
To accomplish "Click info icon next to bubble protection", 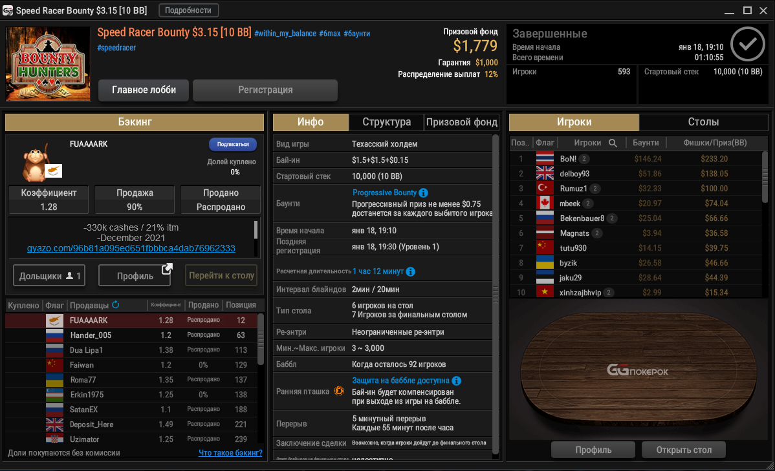I will [x=457, y=381].
